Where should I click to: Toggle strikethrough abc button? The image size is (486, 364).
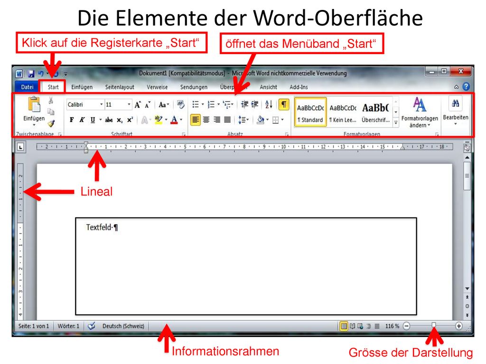tap(109, 120)
